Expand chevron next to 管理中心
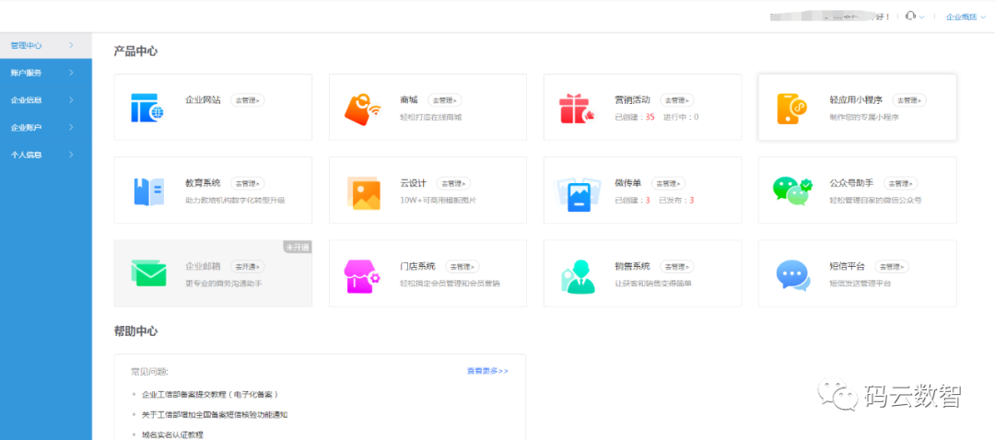This screenshot has height=440, width=995. coord(71,46)
